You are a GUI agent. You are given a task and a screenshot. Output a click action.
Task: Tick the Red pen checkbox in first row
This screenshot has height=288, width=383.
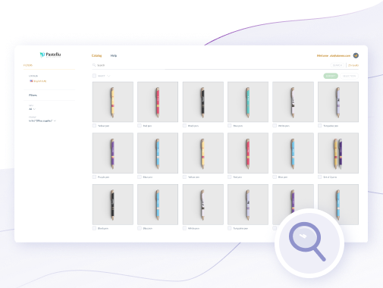point(140,126)
